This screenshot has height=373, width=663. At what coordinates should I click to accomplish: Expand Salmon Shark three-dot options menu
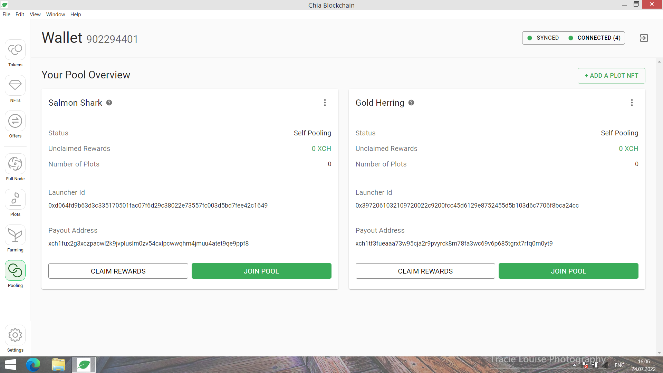click(x=325, y=103)
